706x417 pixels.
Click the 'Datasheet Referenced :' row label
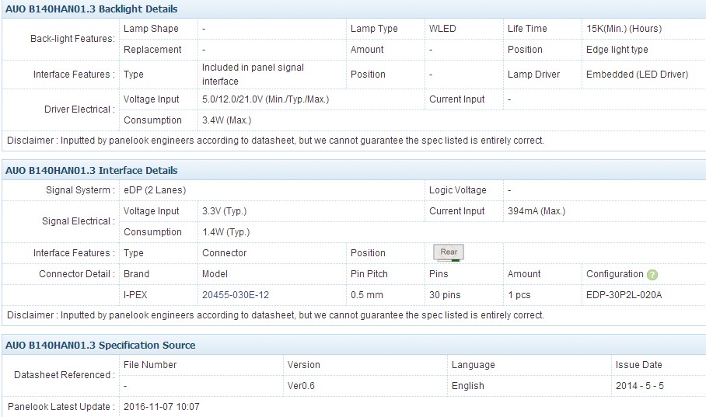[65, 375]
